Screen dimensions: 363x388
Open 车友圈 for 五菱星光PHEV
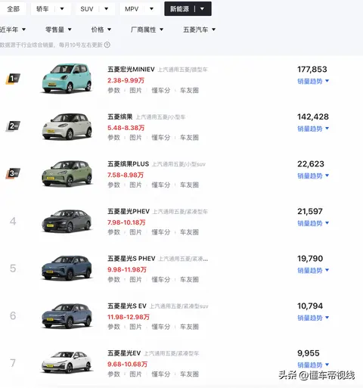189,232
